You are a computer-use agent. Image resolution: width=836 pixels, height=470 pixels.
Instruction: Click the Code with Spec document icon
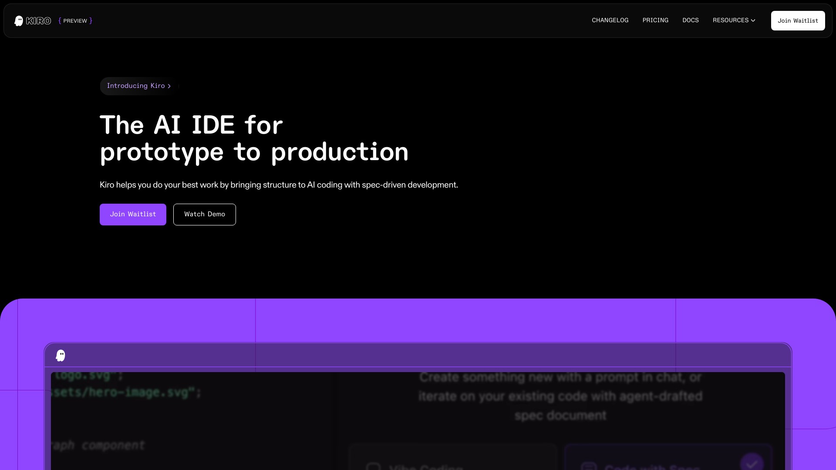(588, 466)
